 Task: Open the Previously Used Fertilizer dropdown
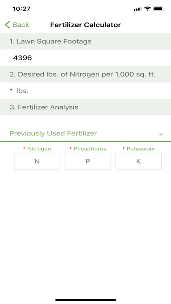pyautogui.click(x=85, y=133)
